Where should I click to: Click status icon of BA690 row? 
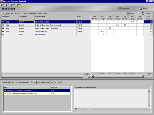tap(3, 22)
